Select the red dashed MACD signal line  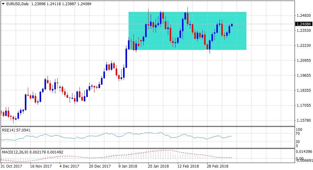(116, 156)
